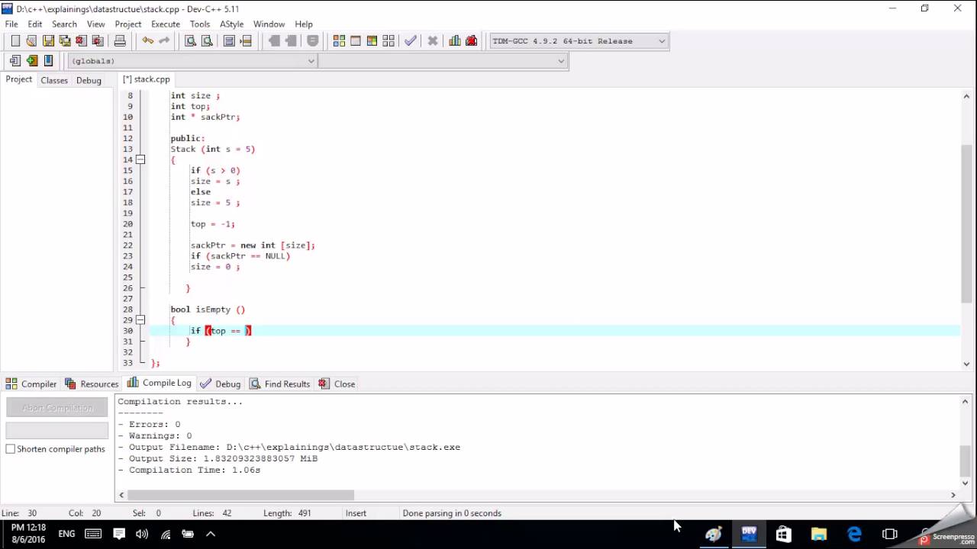Open File Explorer from the taskbar
Viewport: 977px width, 549px height.
819,534
